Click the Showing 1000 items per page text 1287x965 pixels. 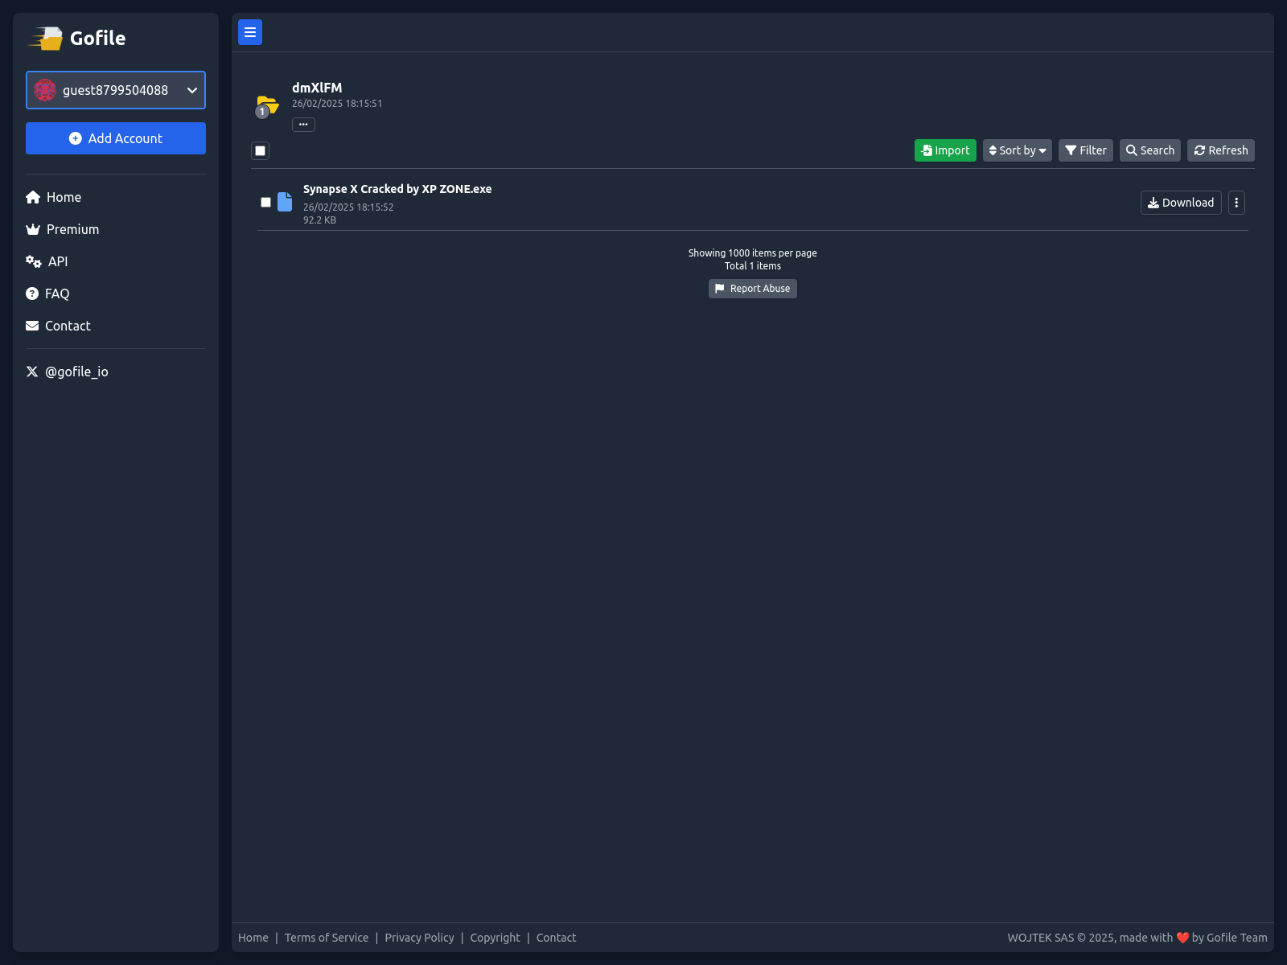click(x=753, y=253)
